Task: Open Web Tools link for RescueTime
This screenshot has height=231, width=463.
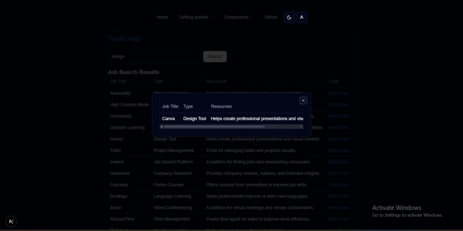Action: 338,219
